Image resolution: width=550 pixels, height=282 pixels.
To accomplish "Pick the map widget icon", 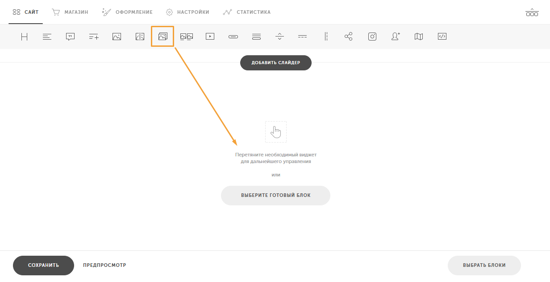I will coord(419,37).
